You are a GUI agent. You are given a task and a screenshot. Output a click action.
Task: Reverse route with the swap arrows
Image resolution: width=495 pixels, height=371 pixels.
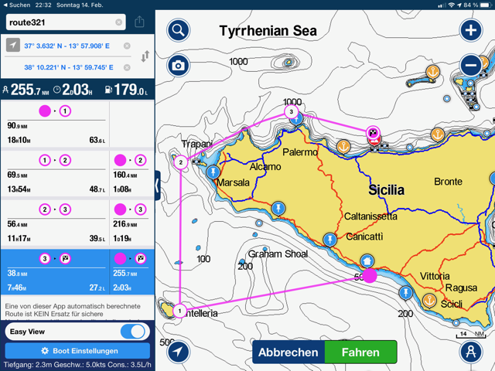[x=145, y=56]
